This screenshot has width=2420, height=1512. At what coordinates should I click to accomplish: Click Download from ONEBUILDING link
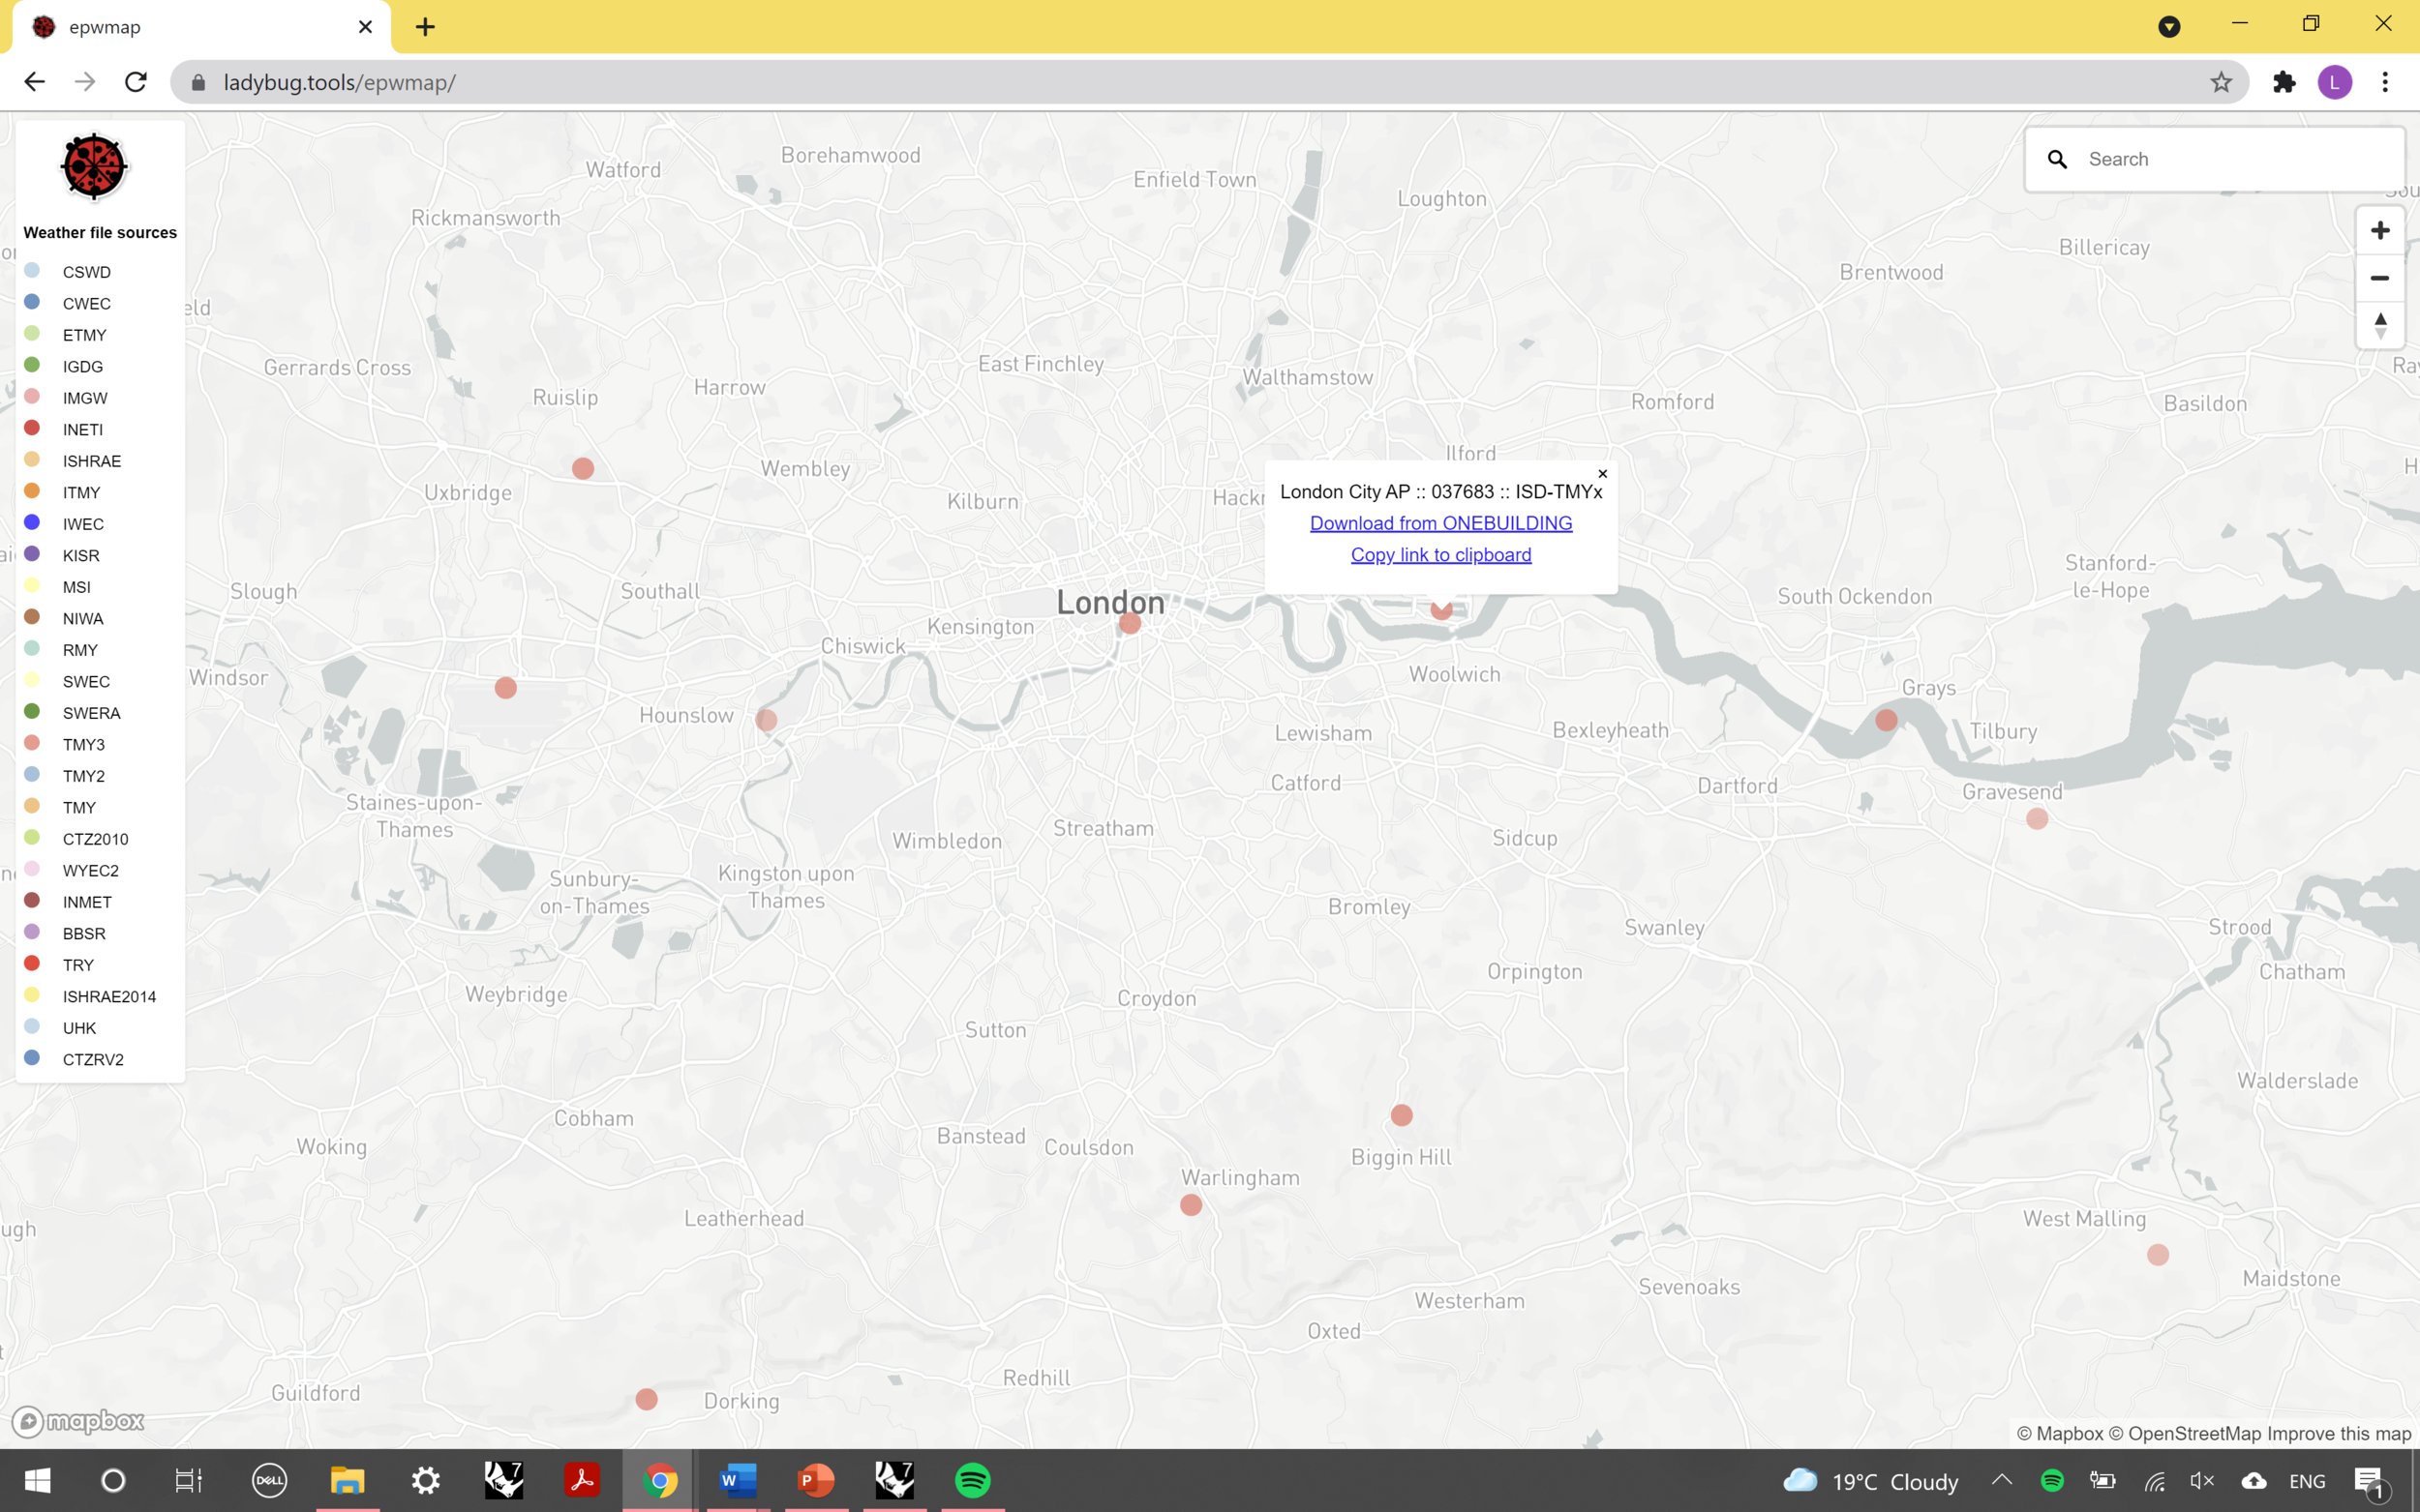(1440, 522)
